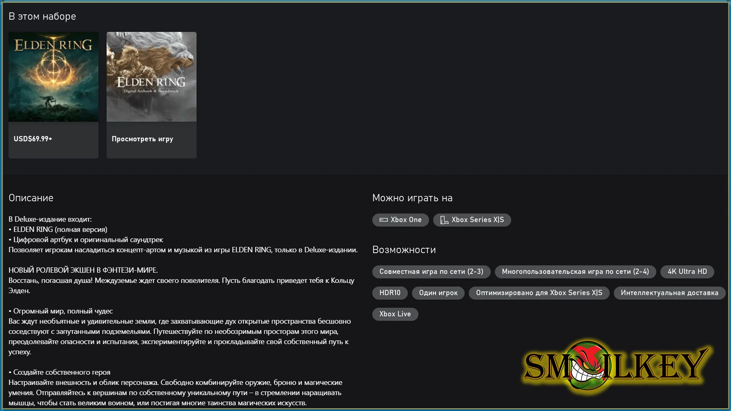Click the 'Просмотреть игру' link

(x=142, y=139)
